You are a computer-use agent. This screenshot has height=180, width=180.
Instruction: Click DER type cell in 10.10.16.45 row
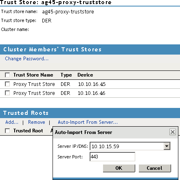[x=66, y=84]
